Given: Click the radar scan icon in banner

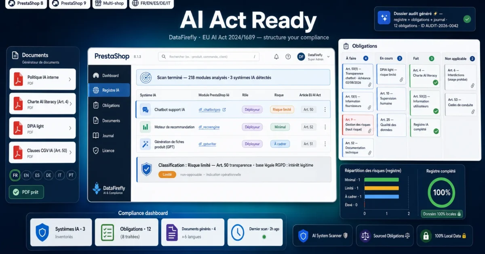Looking at the screenshot, I should [145, 77].
